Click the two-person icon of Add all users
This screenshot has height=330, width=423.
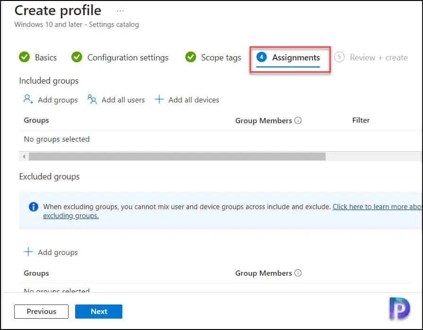click(92, 99)
